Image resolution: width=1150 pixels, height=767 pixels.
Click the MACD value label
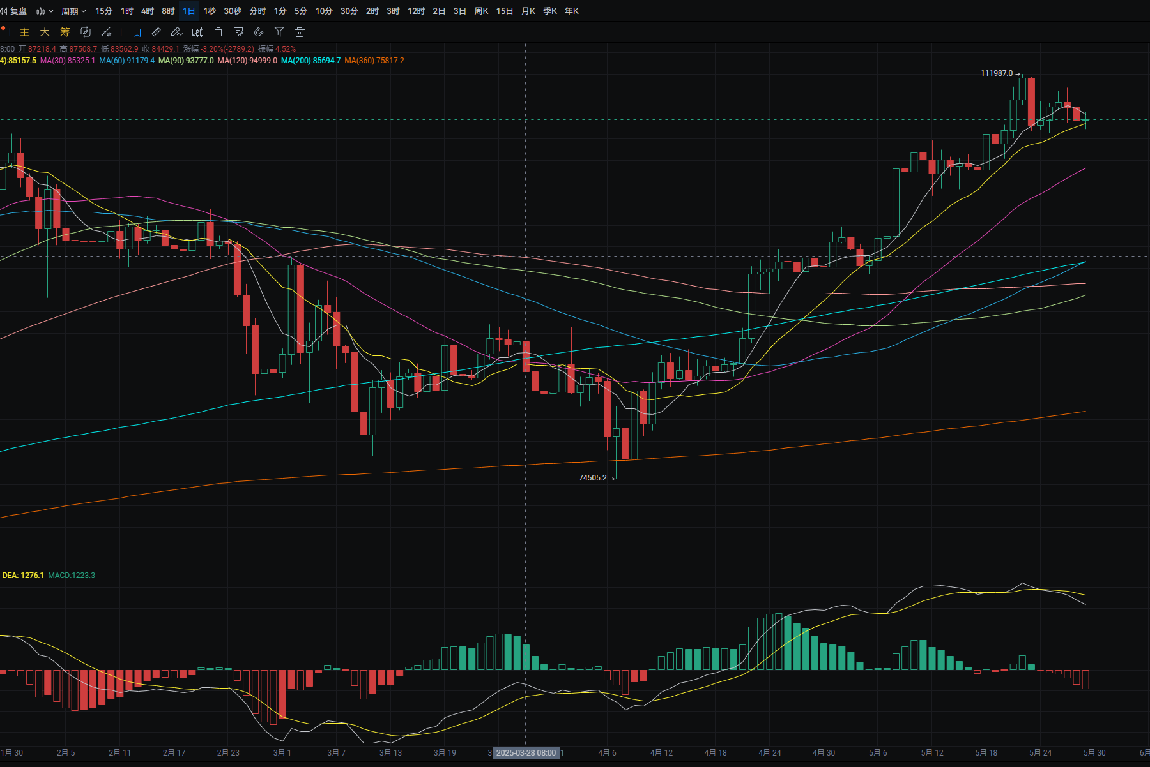pos(72,576)
